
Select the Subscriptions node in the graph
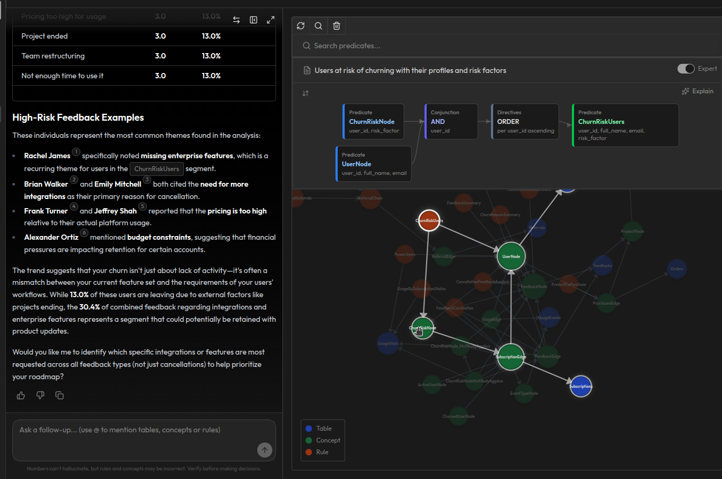click(580, 386)
